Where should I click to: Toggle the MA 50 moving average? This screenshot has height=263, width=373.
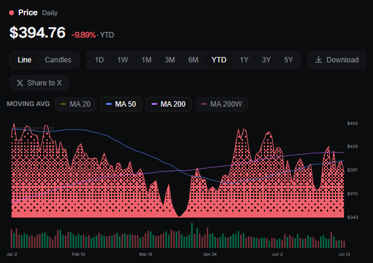121,104
